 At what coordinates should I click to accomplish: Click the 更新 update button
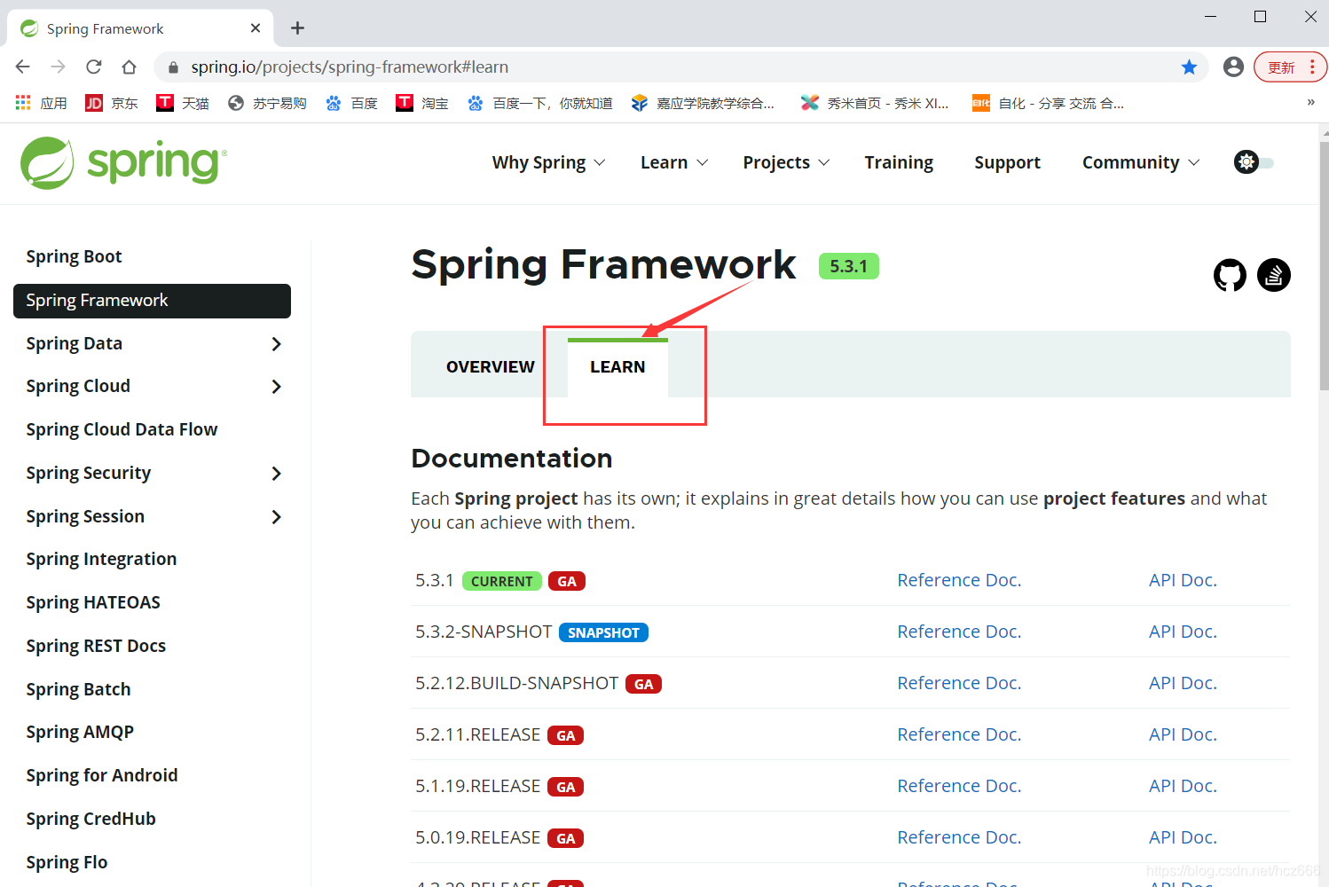[x=1281, y=67]
